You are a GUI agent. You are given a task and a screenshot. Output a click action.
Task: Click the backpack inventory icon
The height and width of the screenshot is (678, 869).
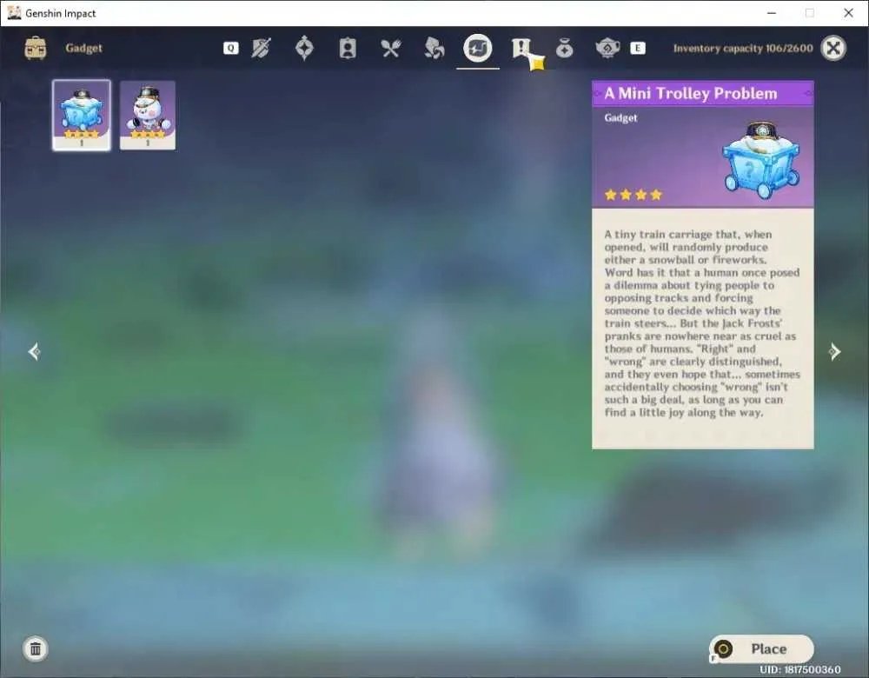click(x=36, y=48)
